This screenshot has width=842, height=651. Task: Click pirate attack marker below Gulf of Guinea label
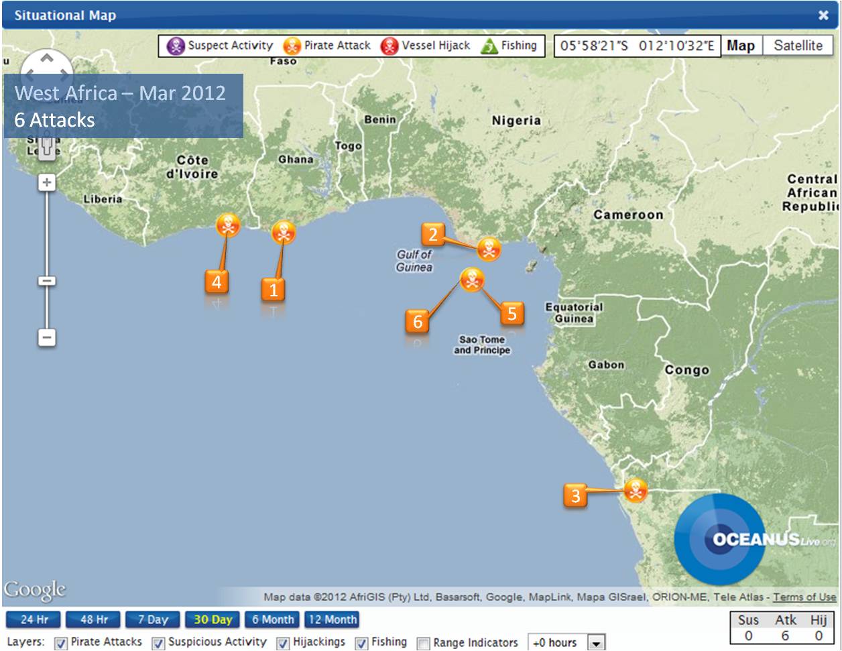(472, 280)
